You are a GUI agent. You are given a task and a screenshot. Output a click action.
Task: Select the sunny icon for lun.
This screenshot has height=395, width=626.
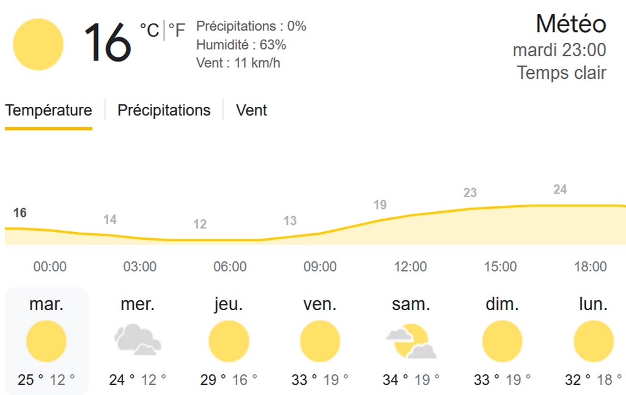point(593,341)
